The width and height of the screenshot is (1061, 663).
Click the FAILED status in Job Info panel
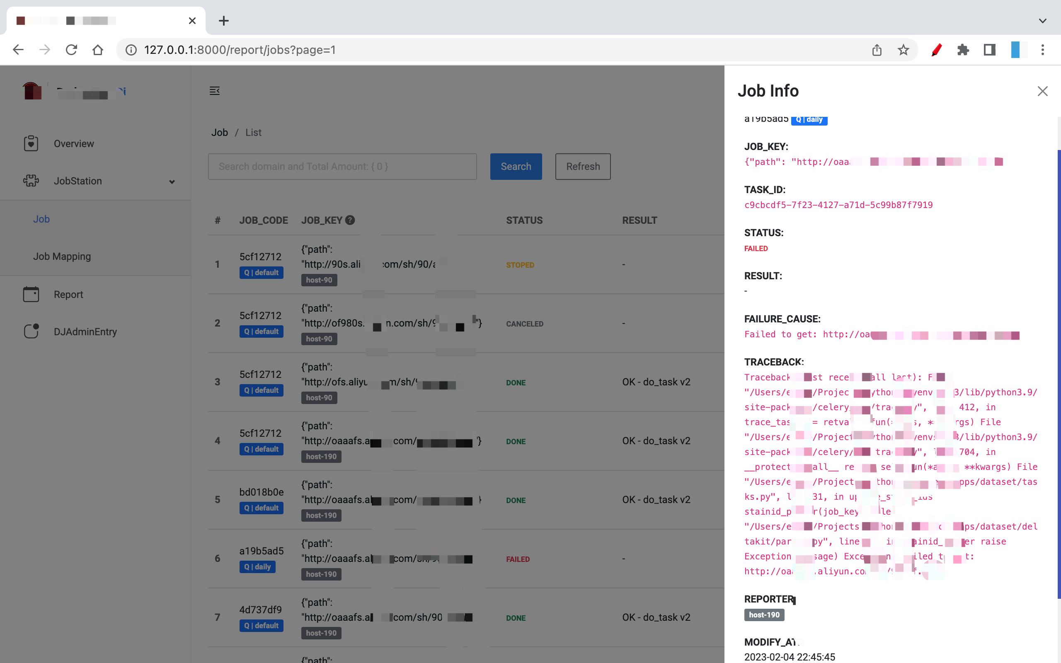[756, 248]
